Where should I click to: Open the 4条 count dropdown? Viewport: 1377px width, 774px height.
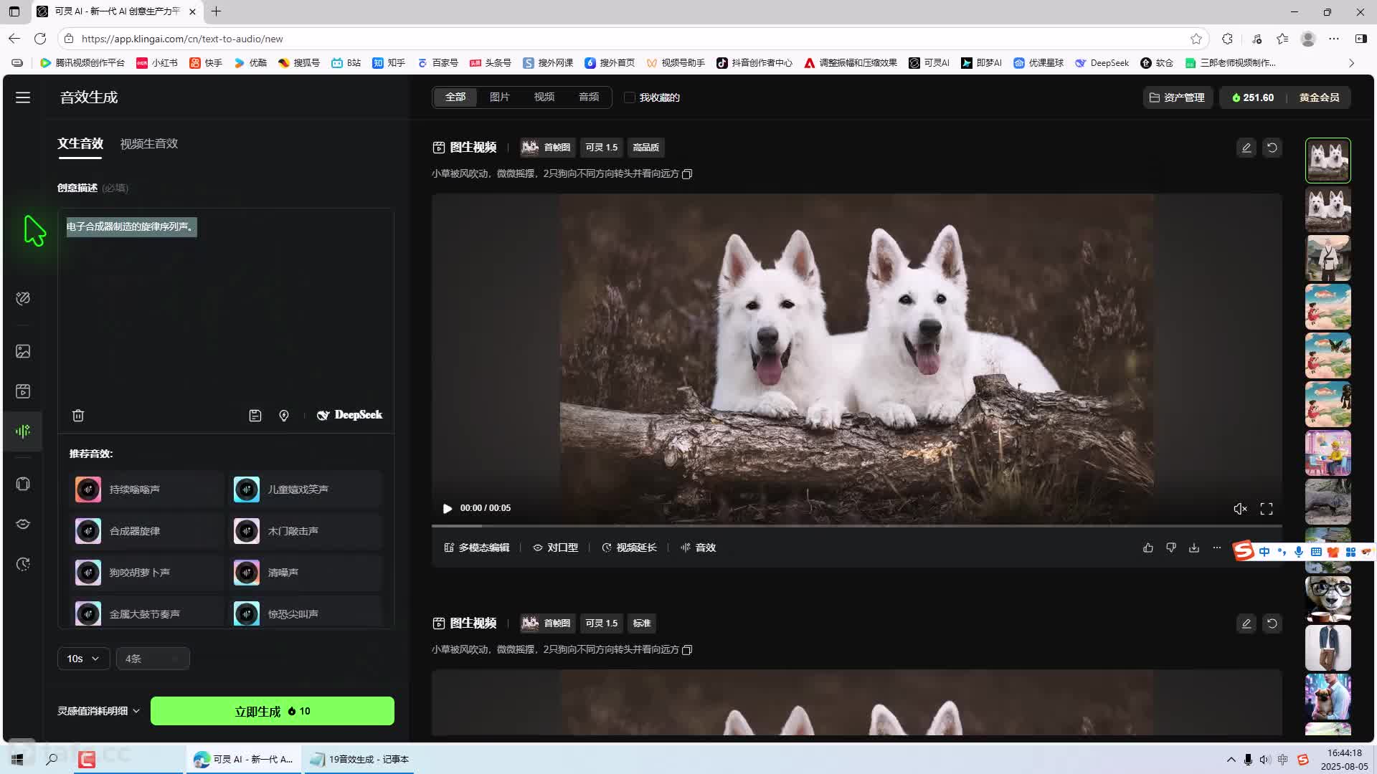pyautogui.click(x=152, y=659)
